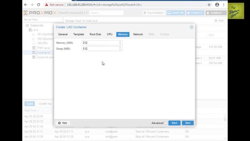250x141 pixels.
Task: Select the Memory tab
Action: pyautogui.click(x=123, y=34)
